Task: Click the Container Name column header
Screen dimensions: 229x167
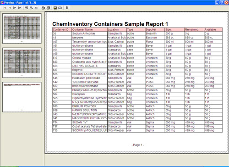Action: click(89, 29)
